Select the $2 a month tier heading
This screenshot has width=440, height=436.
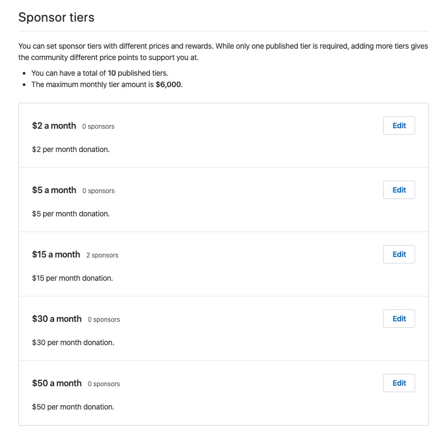[54, 125]
